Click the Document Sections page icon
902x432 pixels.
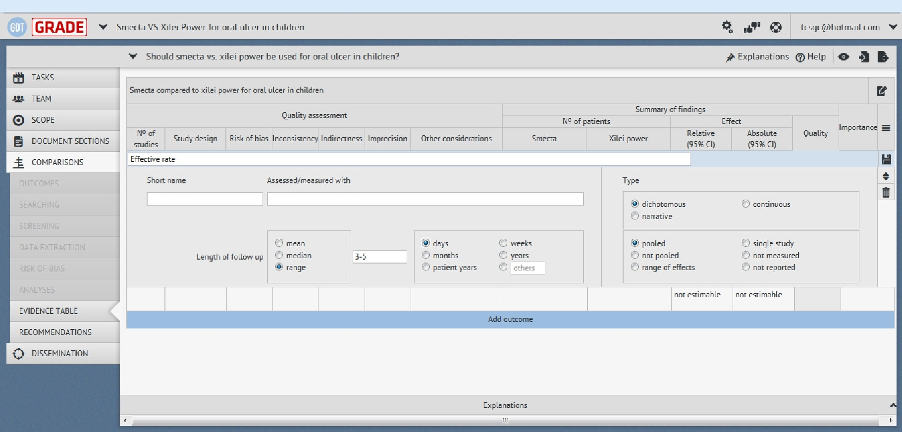click(x=18, y=141)
